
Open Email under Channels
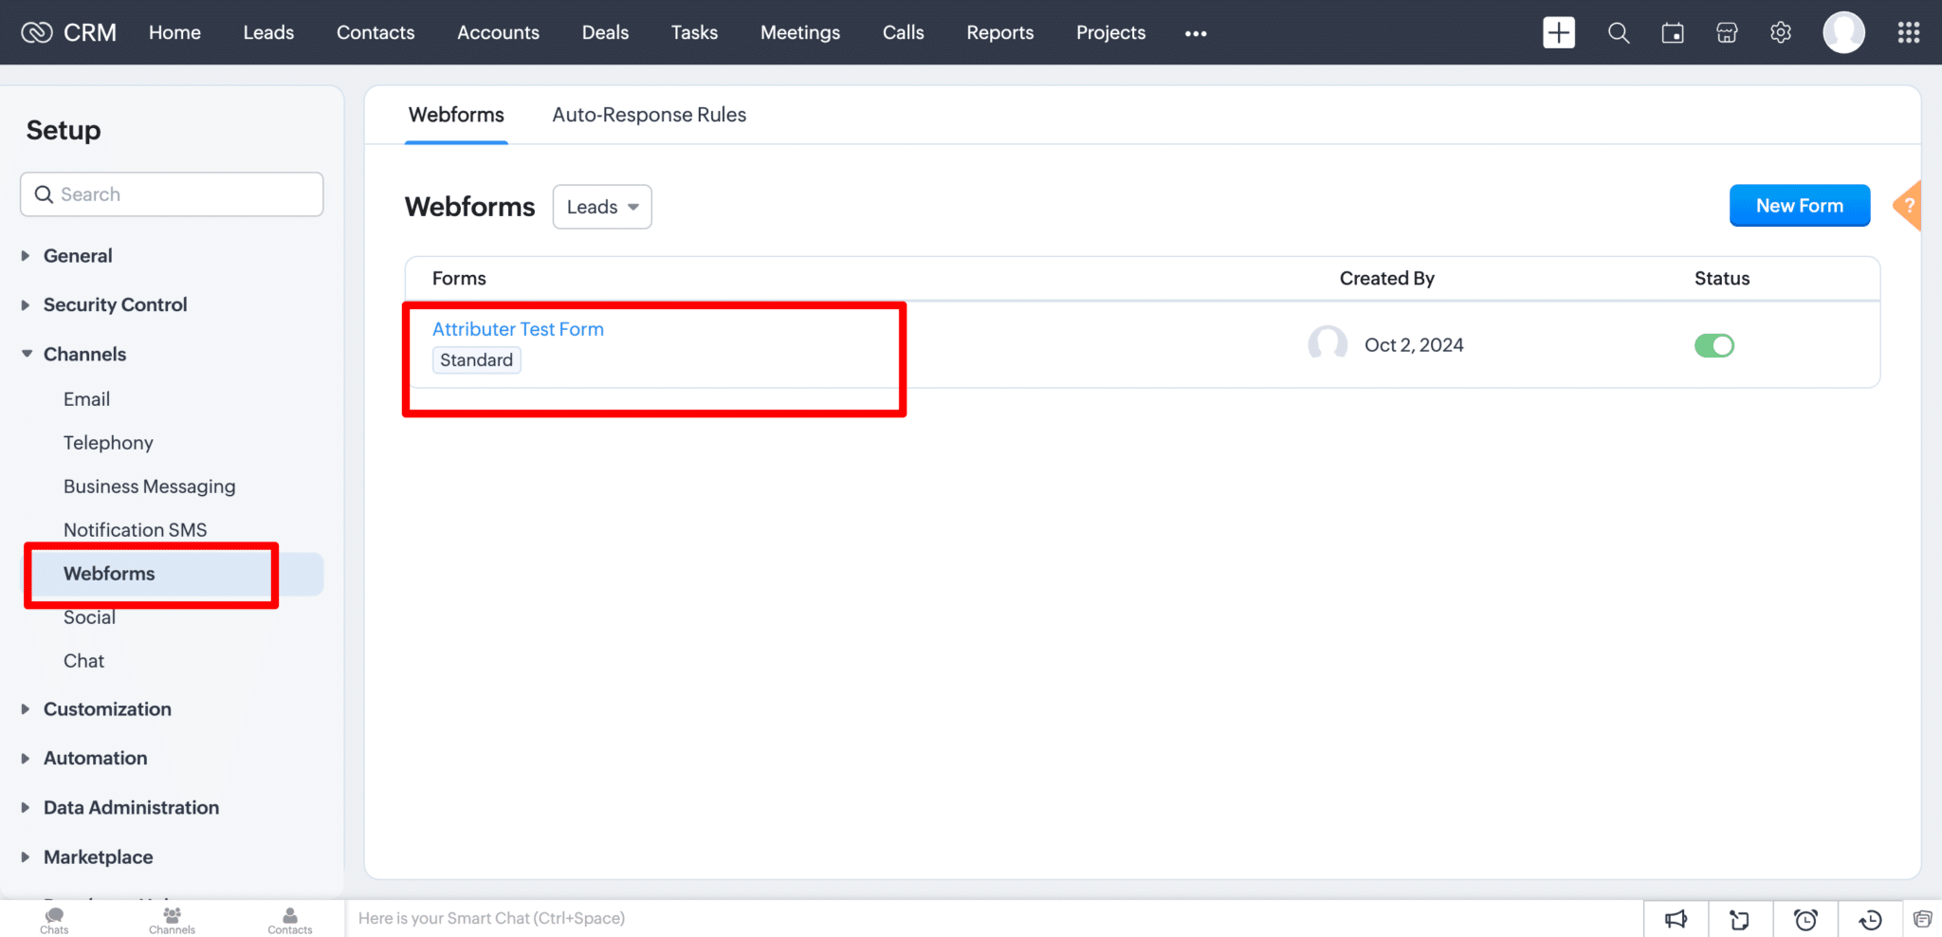click(86, 399)
